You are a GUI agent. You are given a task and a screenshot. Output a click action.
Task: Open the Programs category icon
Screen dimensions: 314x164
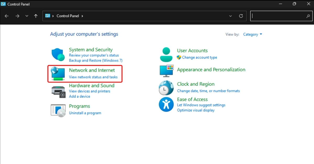click(58, 110)
